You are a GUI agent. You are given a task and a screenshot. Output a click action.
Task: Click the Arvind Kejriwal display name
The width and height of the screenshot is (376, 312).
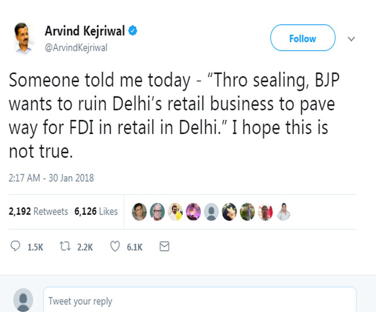(84, 32)
